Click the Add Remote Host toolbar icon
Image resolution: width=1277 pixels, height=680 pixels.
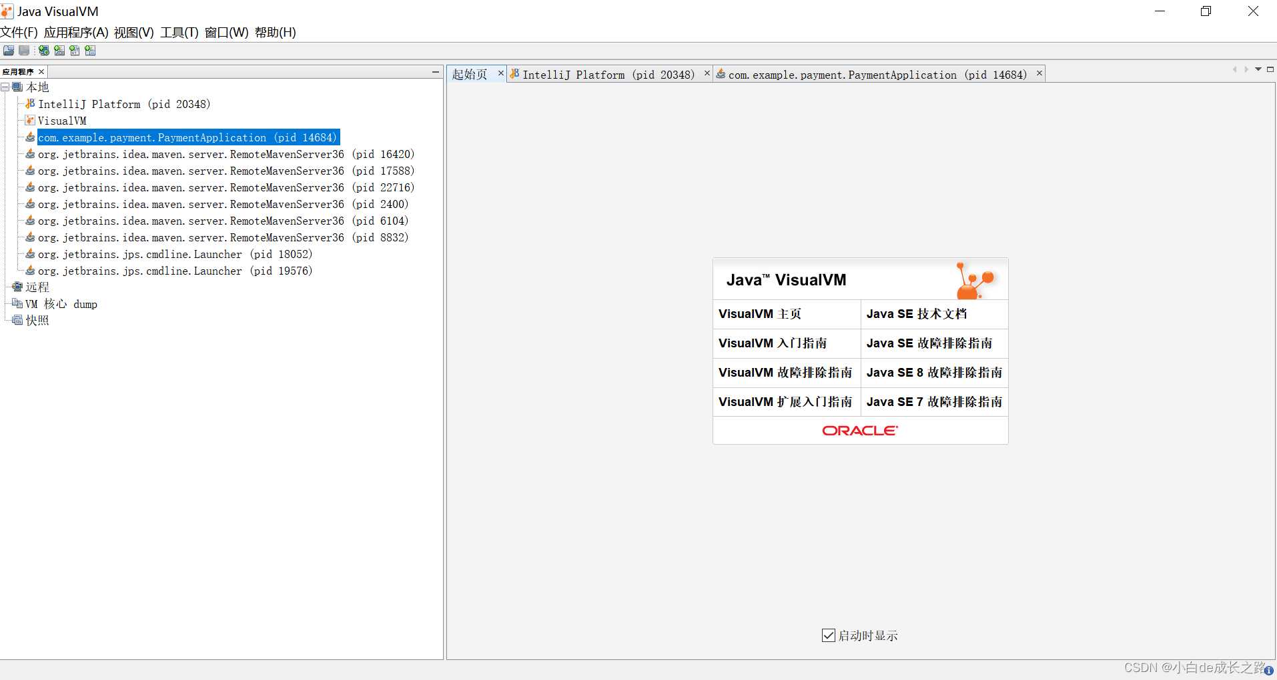(x=44, y=51)
